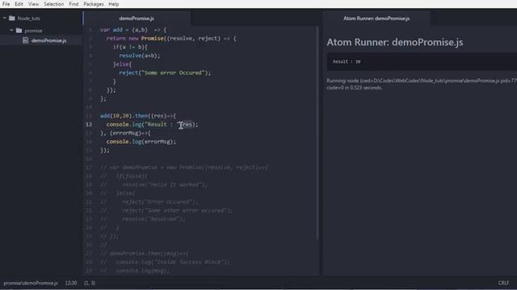
Task: Switch to the demoPromise.js editor tab
Action: pos(137,19)
